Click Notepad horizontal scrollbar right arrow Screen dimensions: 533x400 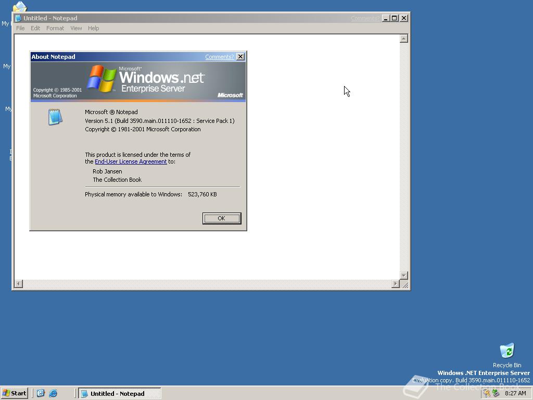396,283
